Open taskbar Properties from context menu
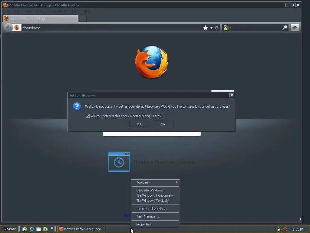310x233 pixels. 155,224
